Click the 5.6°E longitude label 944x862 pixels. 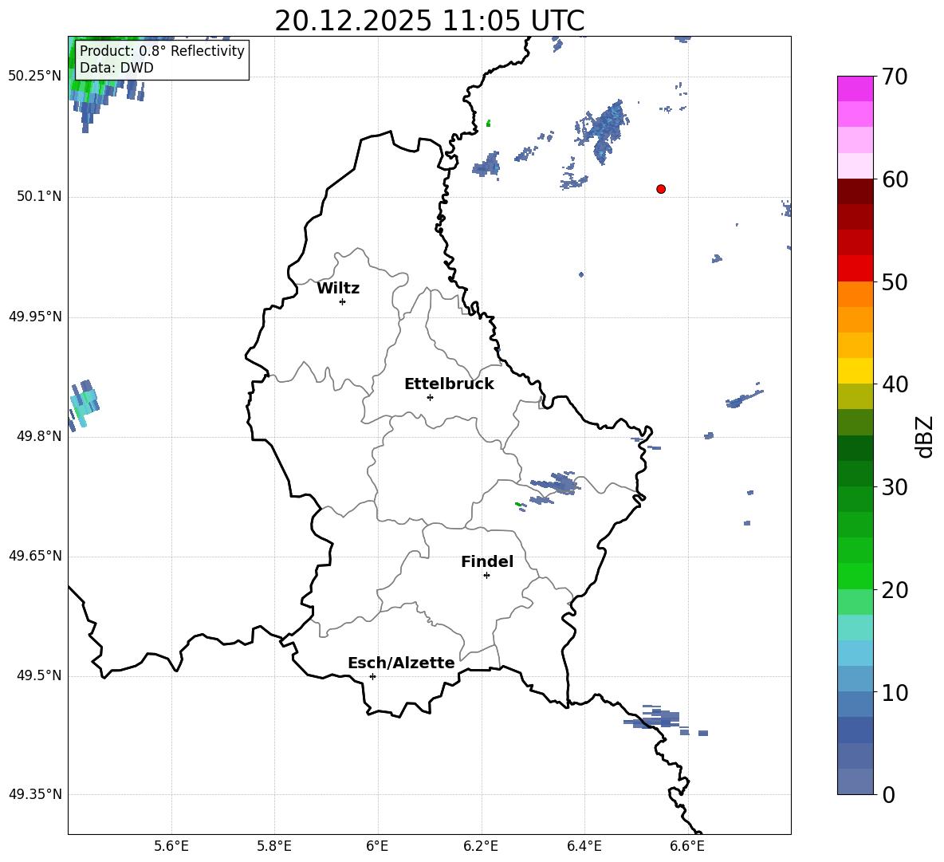(171, 846)
